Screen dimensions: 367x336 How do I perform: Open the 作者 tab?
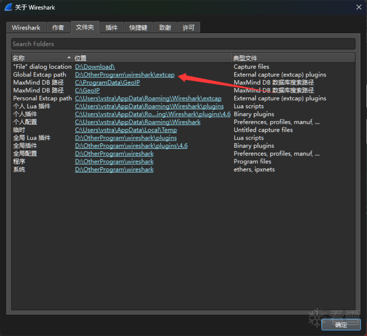pos(58,28)
